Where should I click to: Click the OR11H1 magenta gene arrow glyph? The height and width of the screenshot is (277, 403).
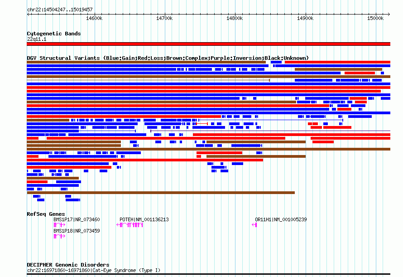coord(254,225)
